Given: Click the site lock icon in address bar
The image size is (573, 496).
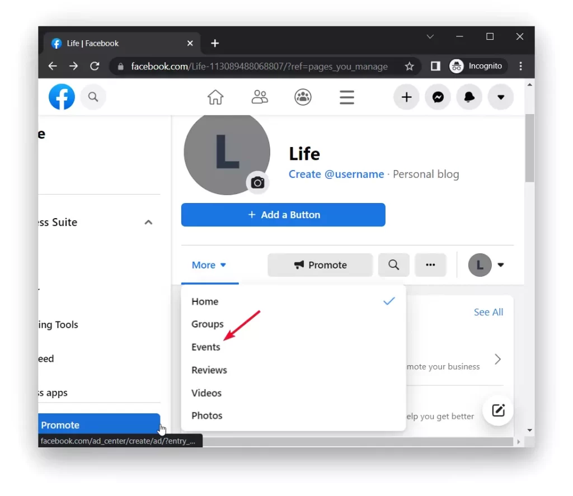Looking at the screenshot, I should 121,67.
